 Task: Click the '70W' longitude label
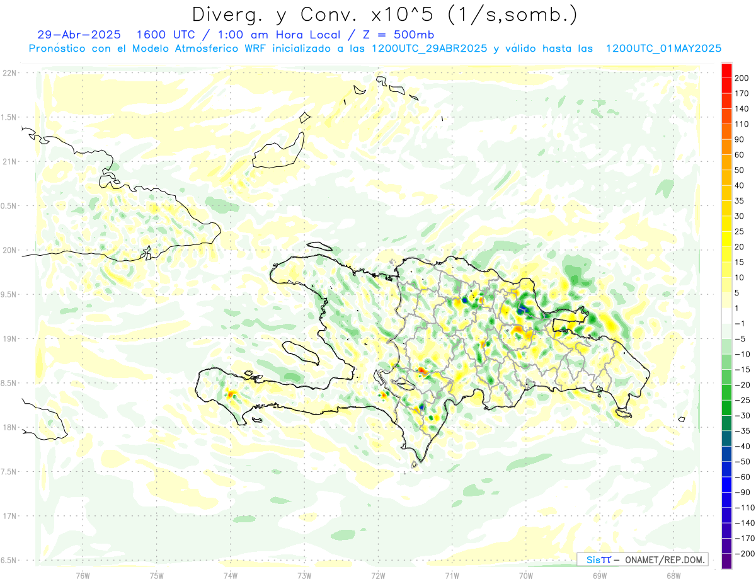(x=526, y=575)
